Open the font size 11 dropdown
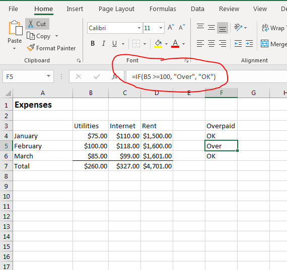 pos(161,28)
